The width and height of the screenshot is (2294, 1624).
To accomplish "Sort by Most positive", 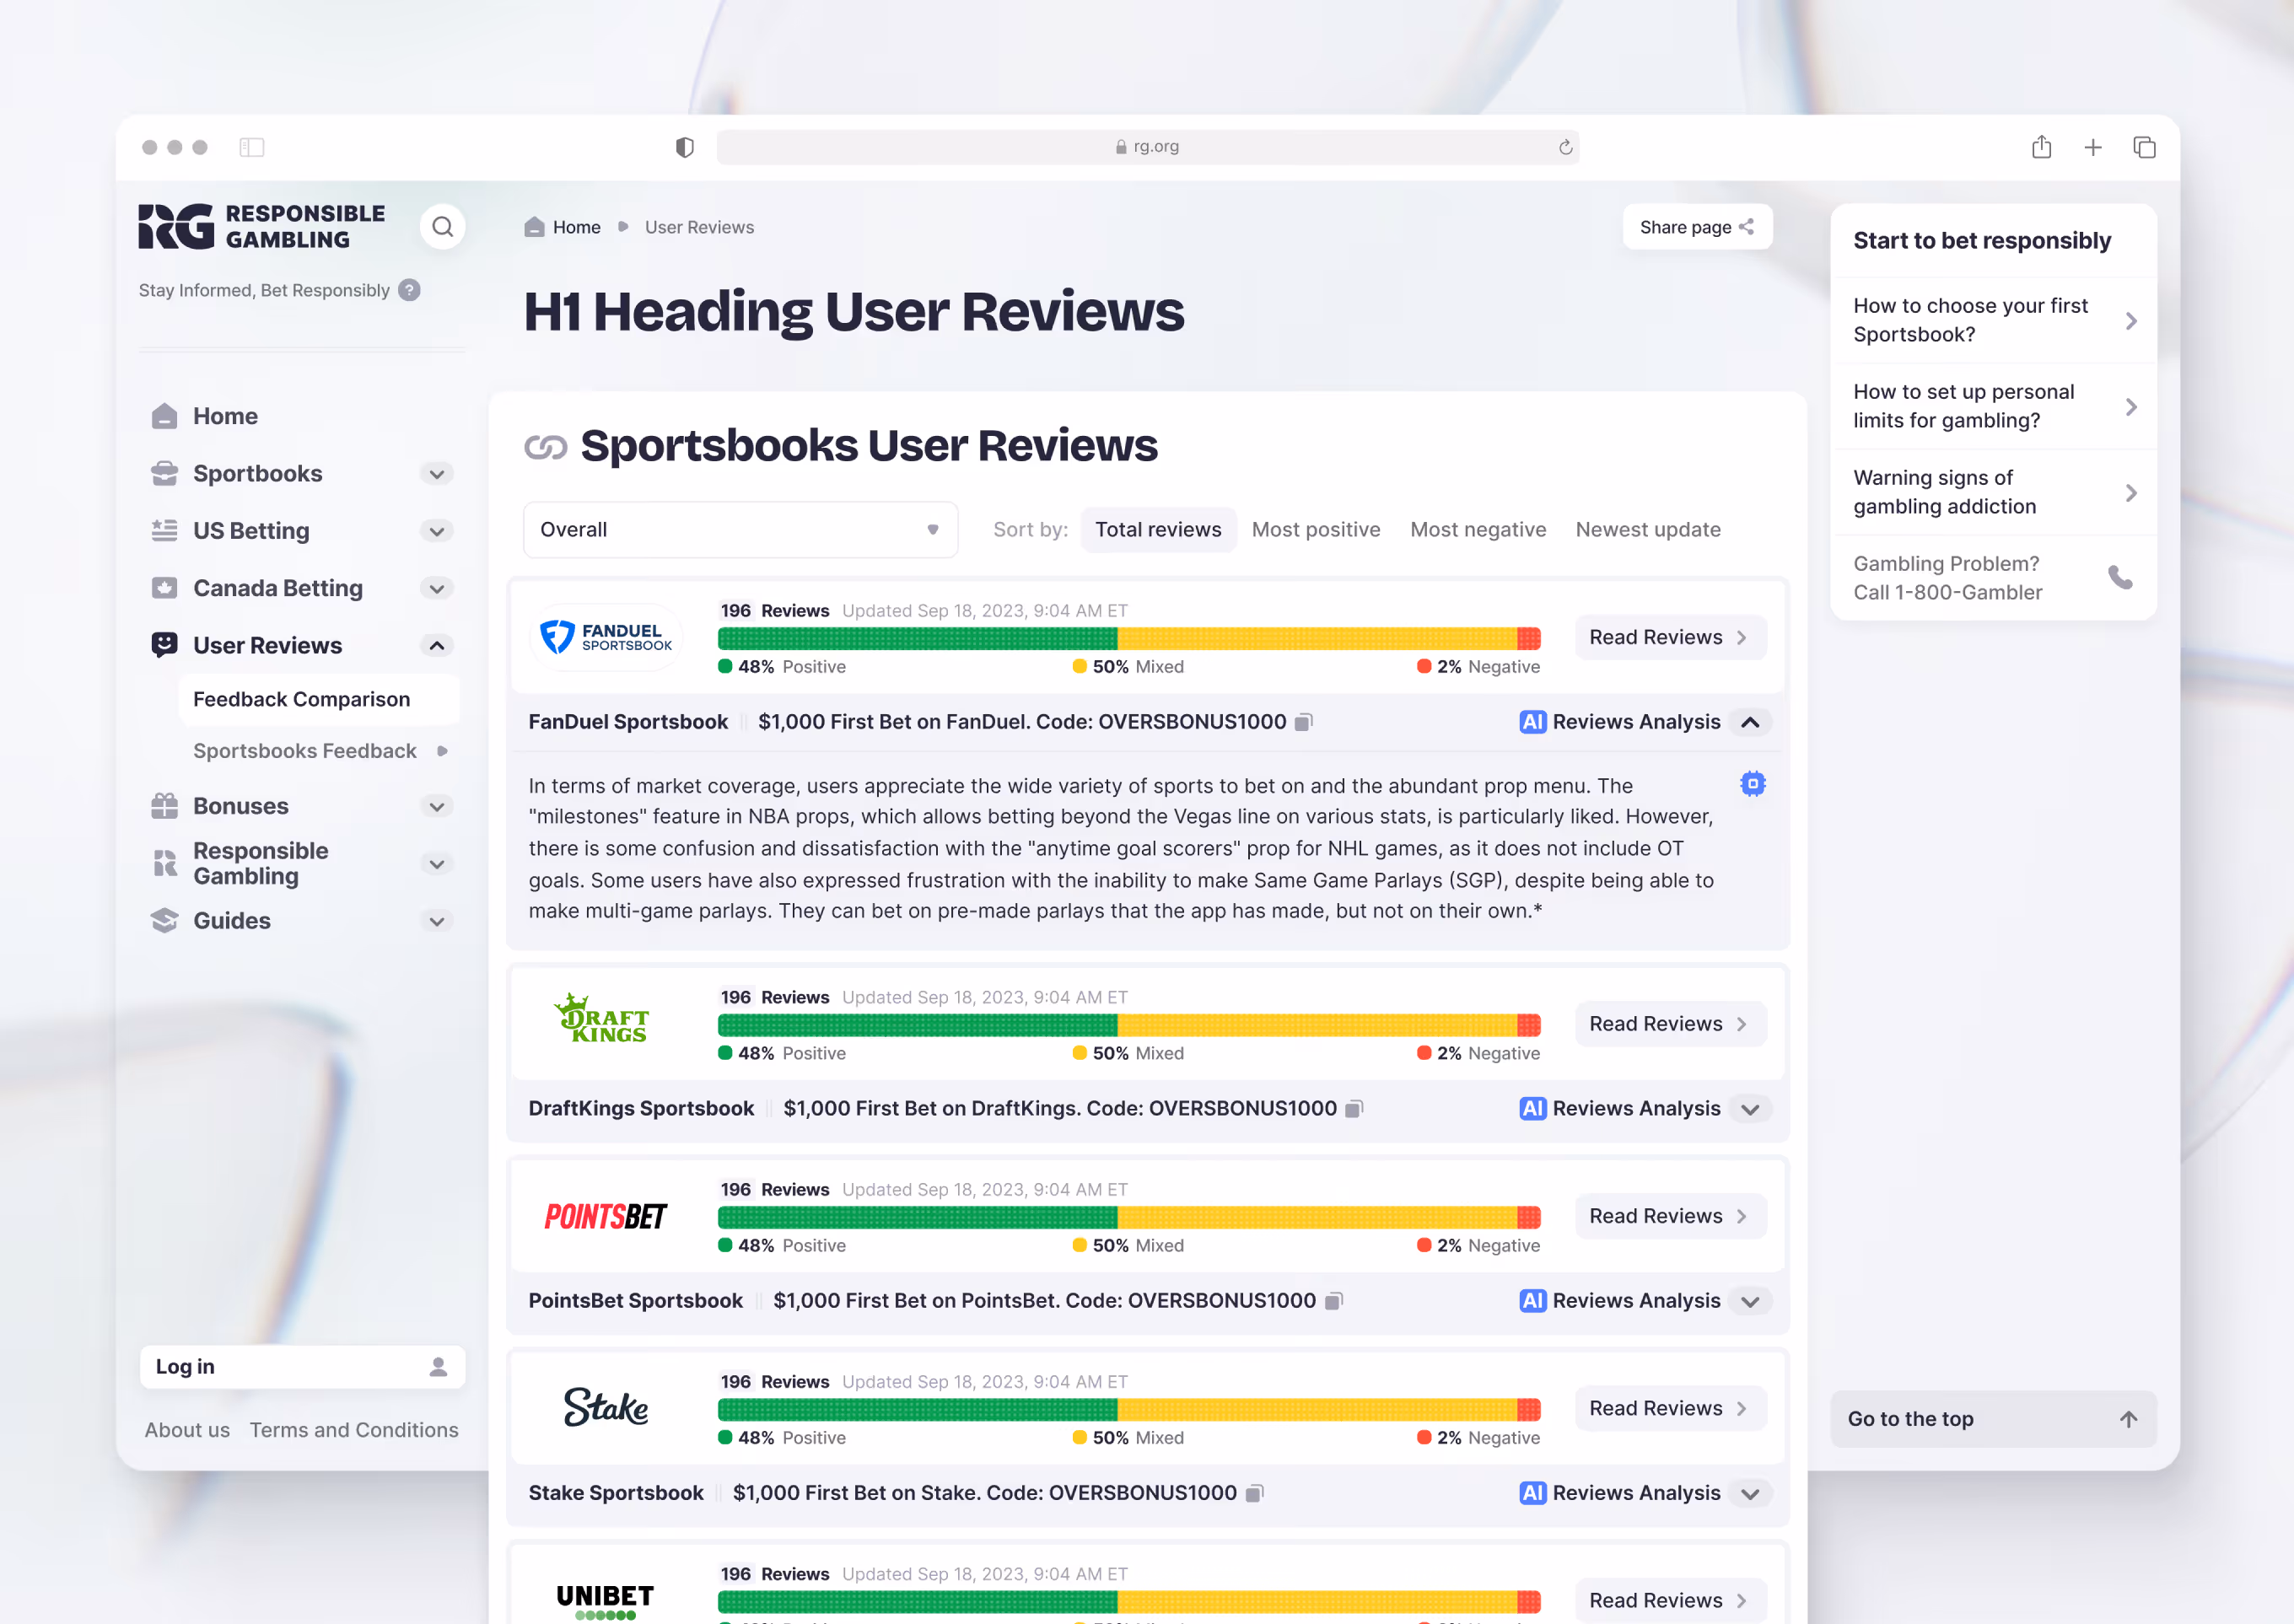I will click(1315, 530).
